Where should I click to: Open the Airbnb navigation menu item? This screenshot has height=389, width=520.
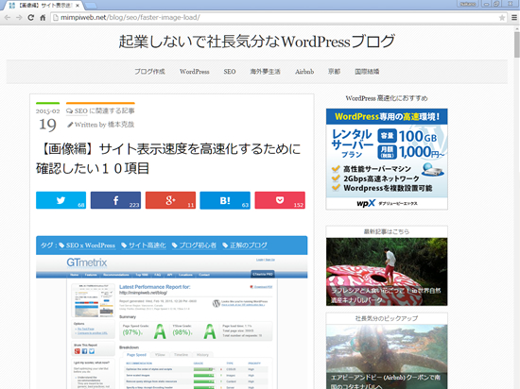point(304,72)
